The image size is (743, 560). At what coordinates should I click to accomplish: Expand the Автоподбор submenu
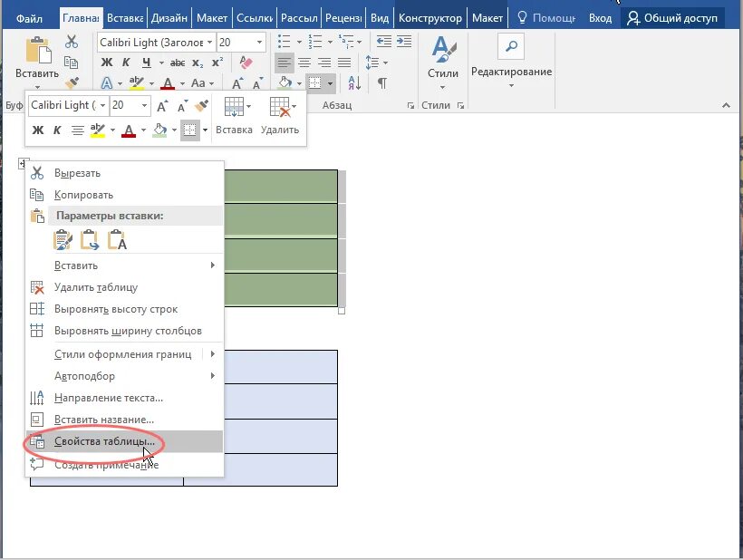coord(125,376)
